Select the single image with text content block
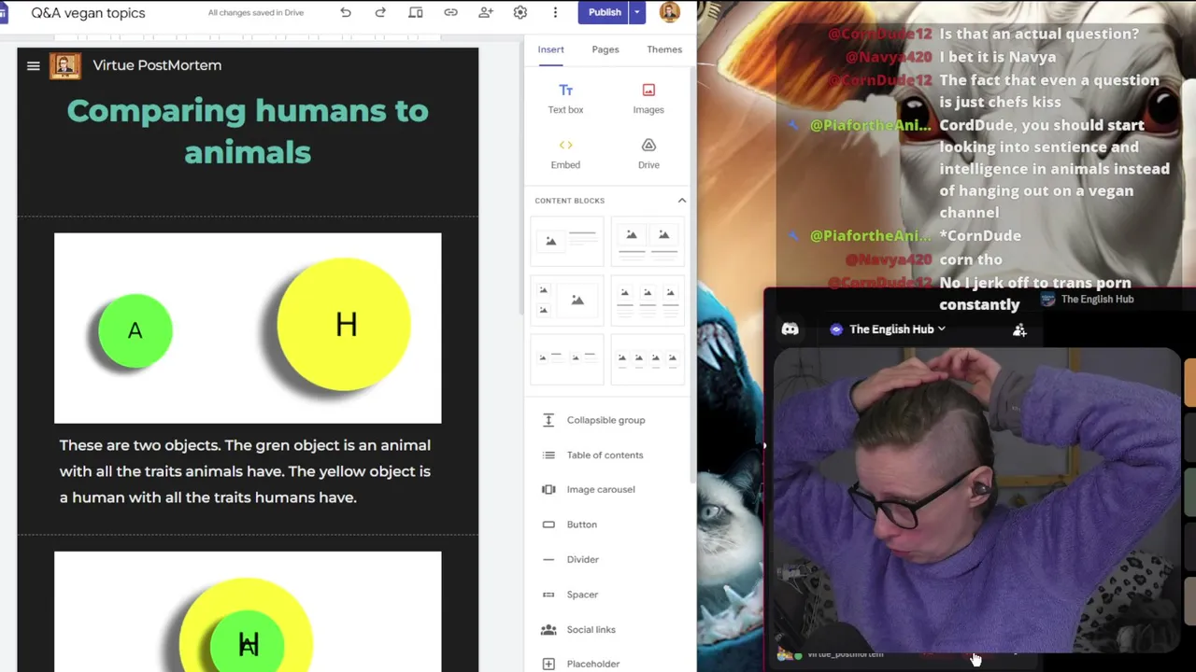 pyautogui.click(x=567, y=241)
